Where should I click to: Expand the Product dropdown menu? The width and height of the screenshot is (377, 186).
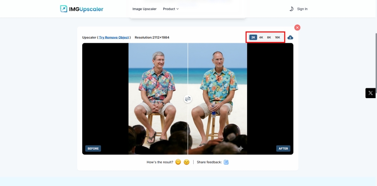(x=171, y=9)
